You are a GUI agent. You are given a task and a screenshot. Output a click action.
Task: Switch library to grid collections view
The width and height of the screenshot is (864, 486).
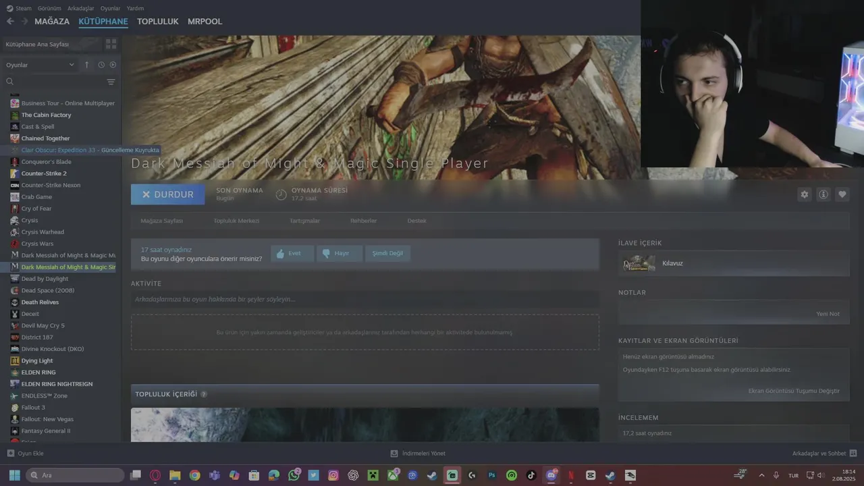(x=111, y=44)
